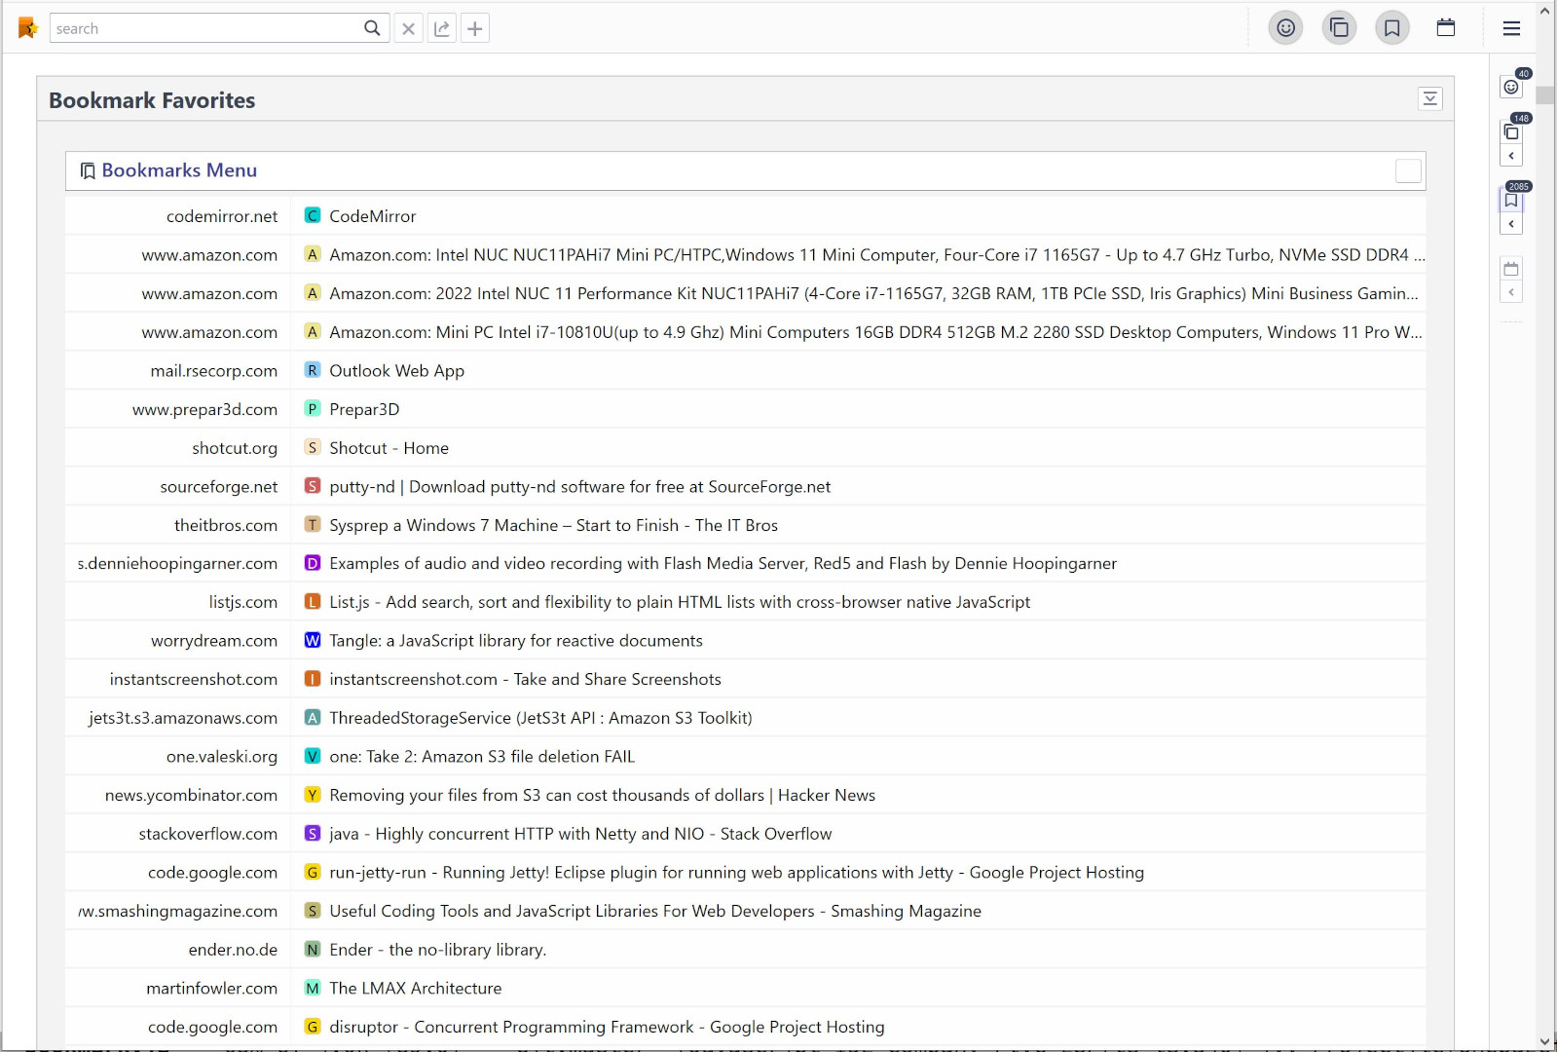Clear the search with the X button

(x=409, y=28)
